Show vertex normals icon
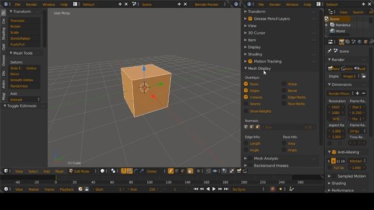Viewport: 374px width, 210px height. [x=246, y=127]
